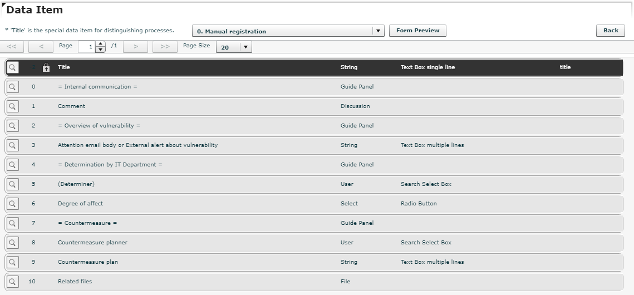Go to the next page with > button
The image size is (634, 295).
click(x=135, y=47)
